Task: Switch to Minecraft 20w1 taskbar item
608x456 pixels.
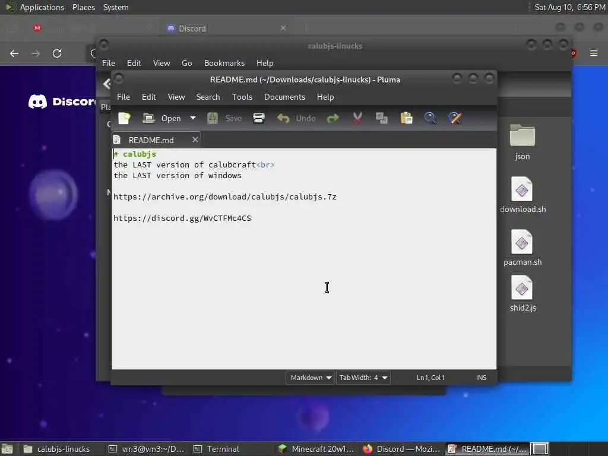Action: pyautogui.click(x=316, y=449)
